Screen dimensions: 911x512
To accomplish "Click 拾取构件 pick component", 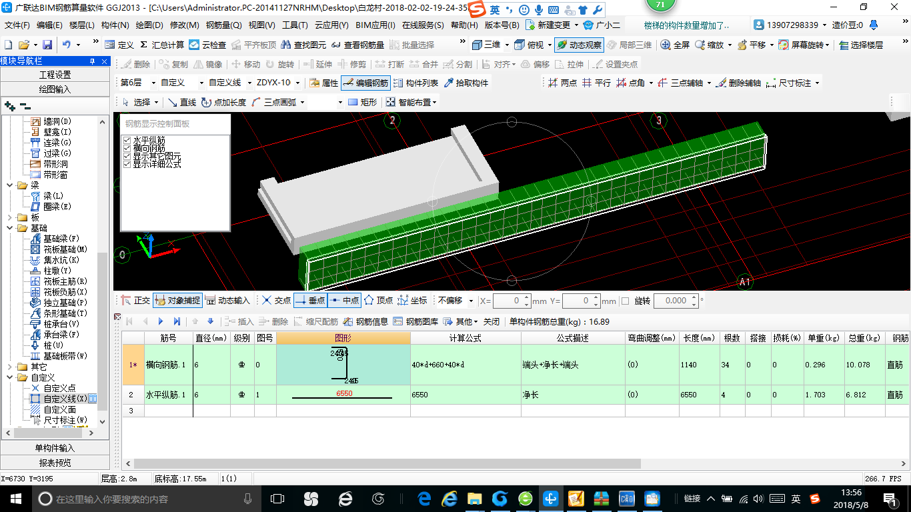I will pos(466,83).
